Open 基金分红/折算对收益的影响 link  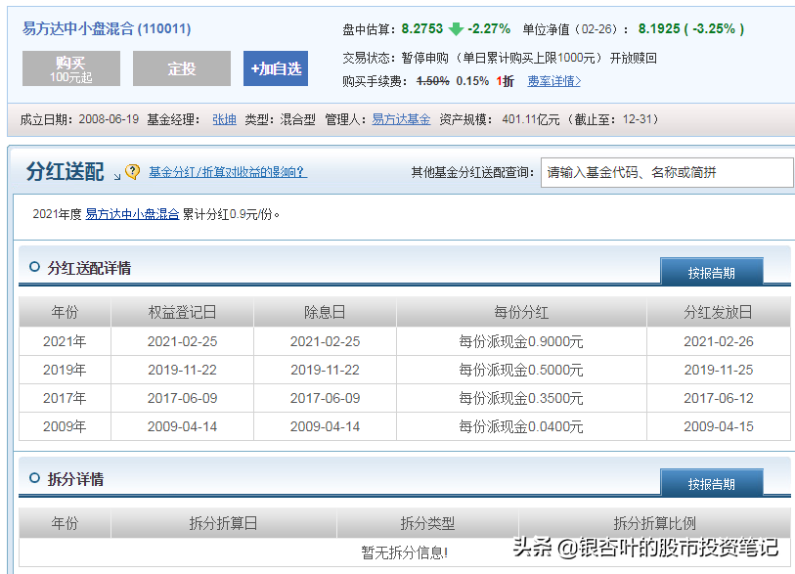coord(228,172)
